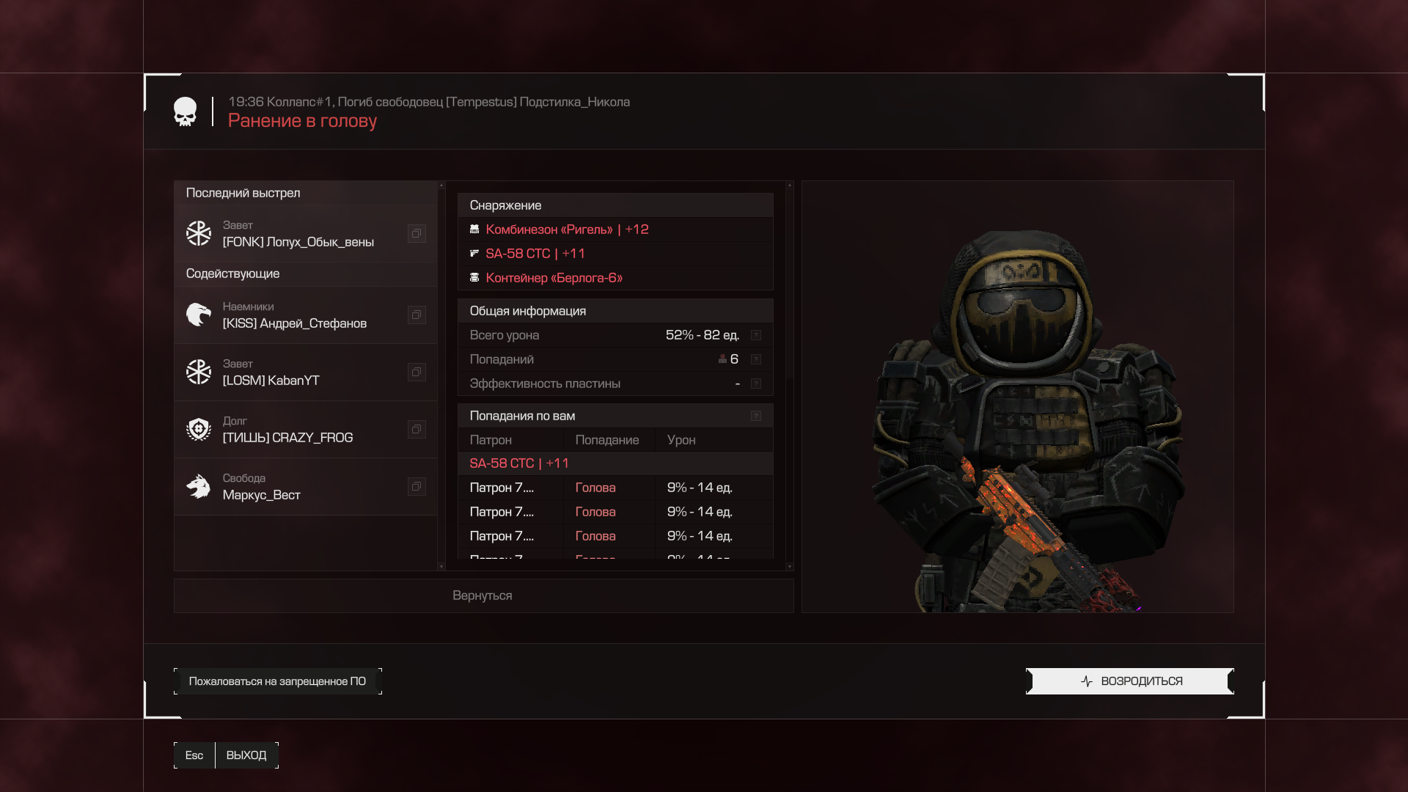This screenshot has width=1408, height=792.
Task: Select the assistant row [LOSM] KabanYT
Action: coord(306,372)
